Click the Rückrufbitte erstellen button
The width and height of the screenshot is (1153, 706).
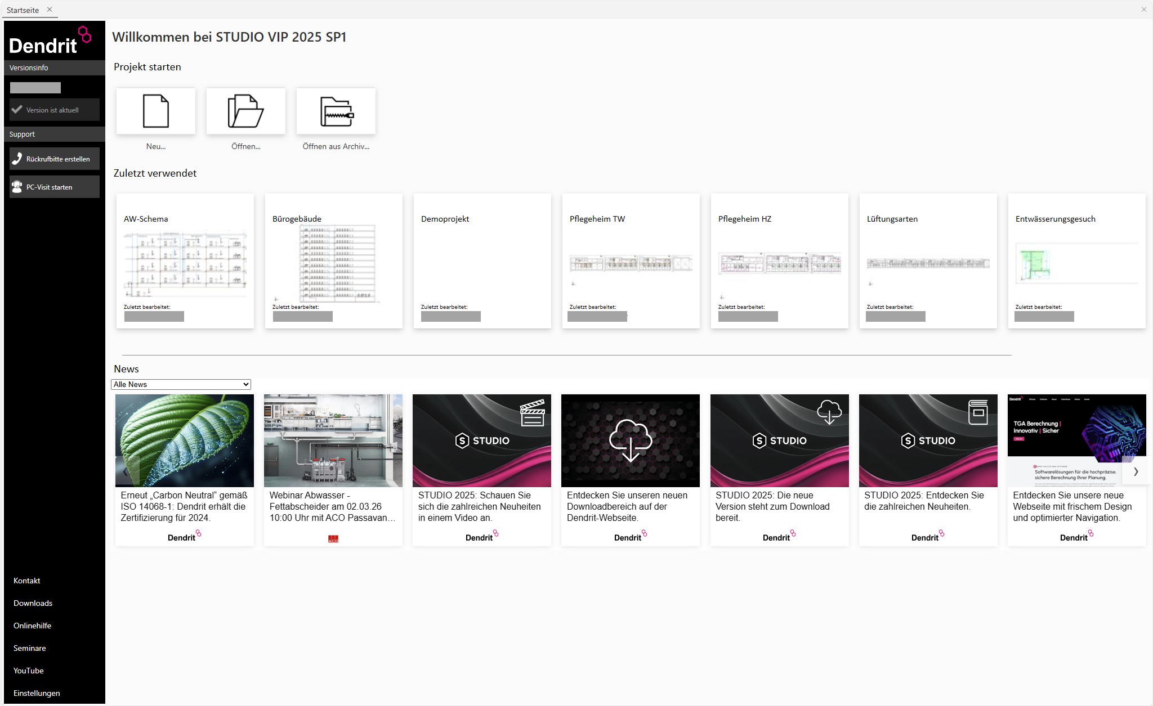pyautogui.click(x=55, y=159)
